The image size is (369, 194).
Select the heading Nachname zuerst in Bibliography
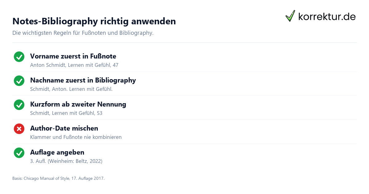[83, 80]
